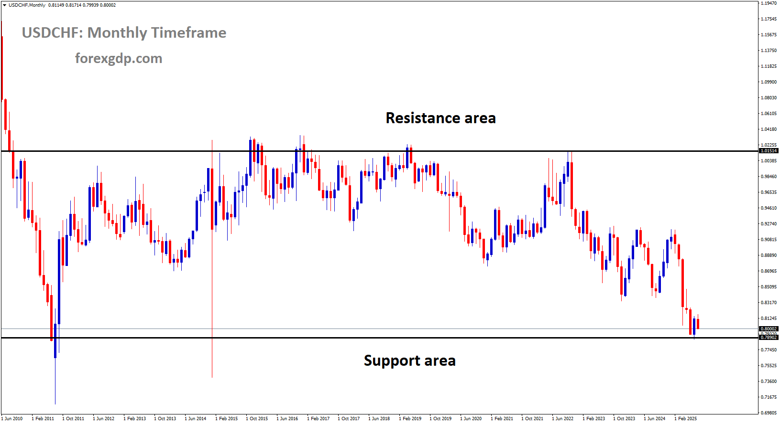Click the 0.77450 price axis label
Viewport: 780px width, 424px height.
click(x=769, y=350)
